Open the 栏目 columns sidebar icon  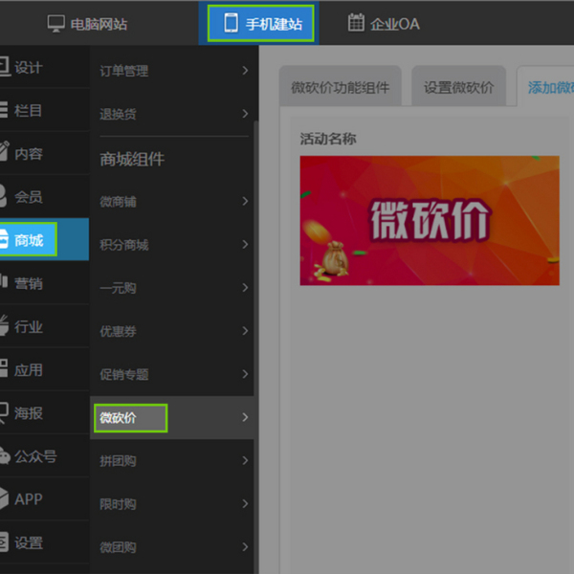coord(4,111)
